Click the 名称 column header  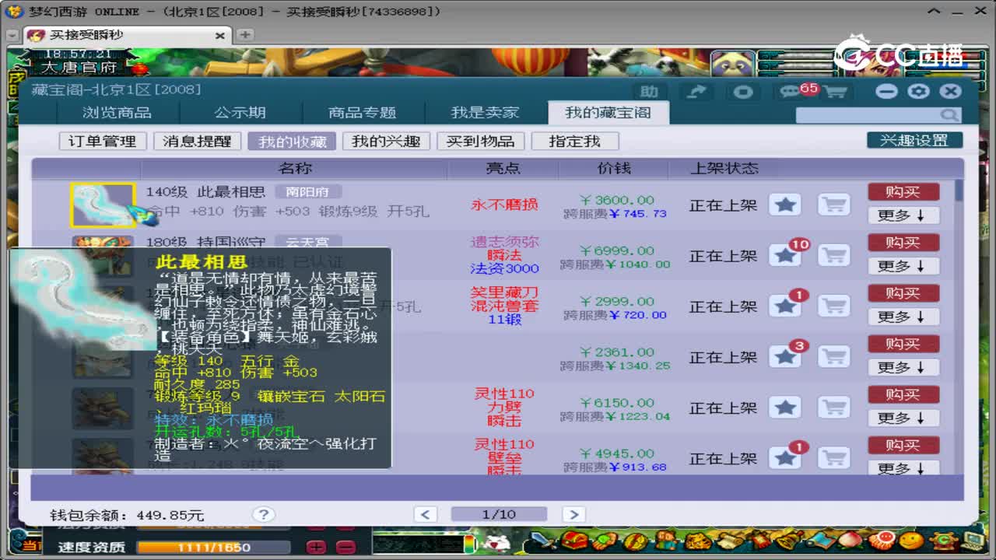pos(295,168)
